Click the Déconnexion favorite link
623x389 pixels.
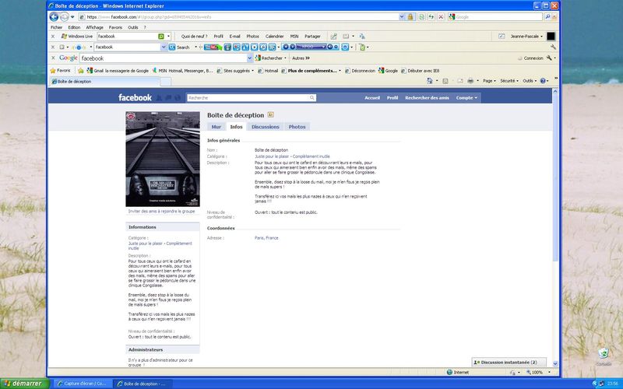point(360,71)
